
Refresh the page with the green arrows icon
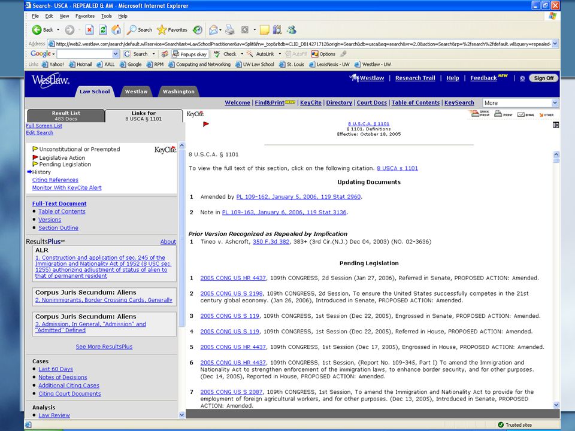103,30
